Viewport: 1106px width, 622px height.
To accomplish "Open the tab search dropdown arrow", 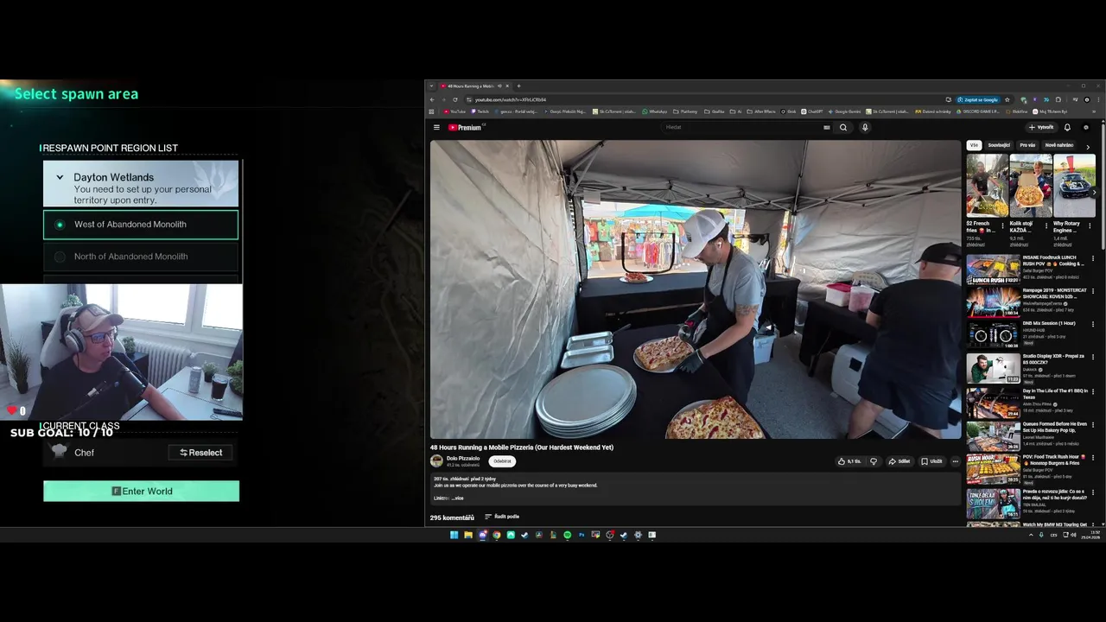I will (433, 86).
